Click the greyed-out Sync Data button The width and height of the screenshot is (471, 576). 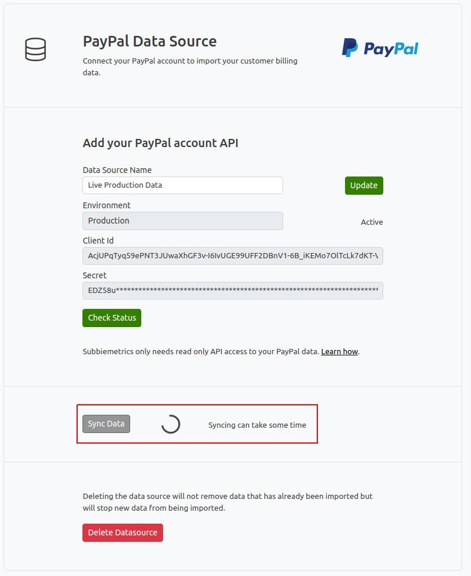point(106,424)
